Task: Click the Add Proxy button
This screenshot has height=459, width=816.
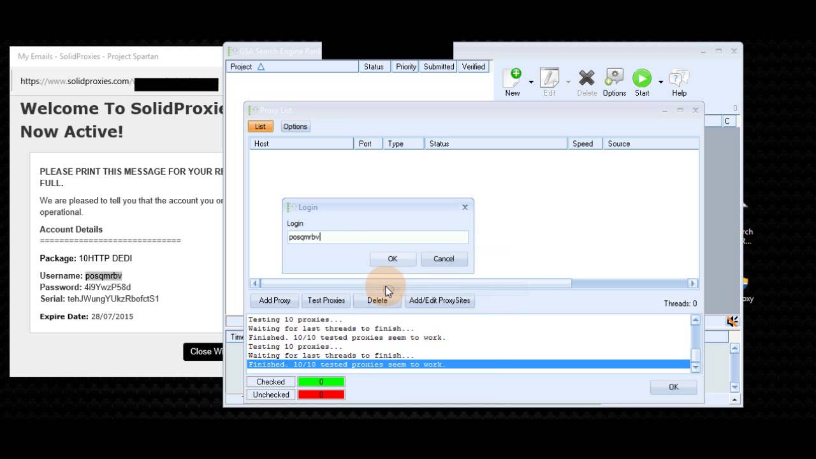Action: tap(275, 300)
